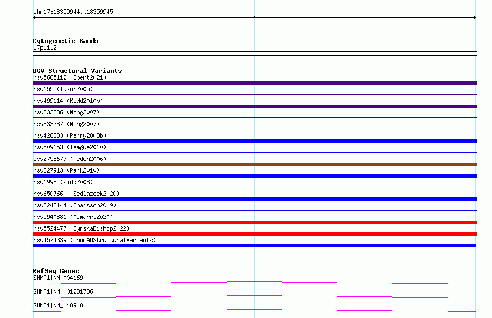
Task: Click the SHMT1|NM_004169 transcript label
Action: pos(58,278)
